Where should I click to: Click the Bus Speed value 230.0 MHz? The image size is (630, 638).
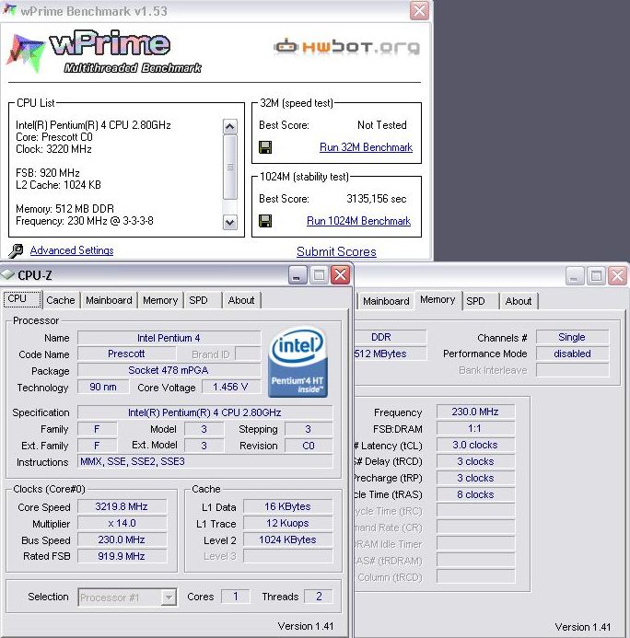[122, 539]
